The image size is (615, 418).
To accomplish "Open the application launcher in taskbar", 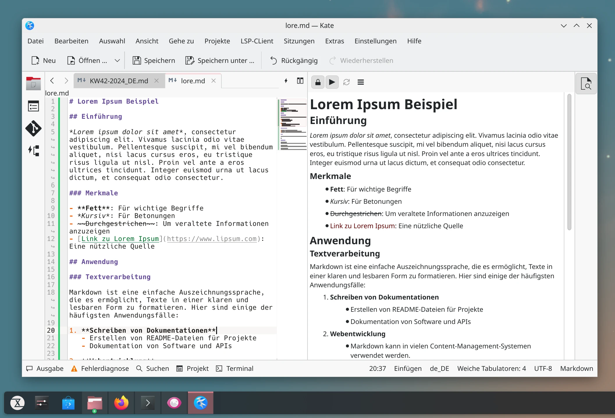I will click(17, 403).
